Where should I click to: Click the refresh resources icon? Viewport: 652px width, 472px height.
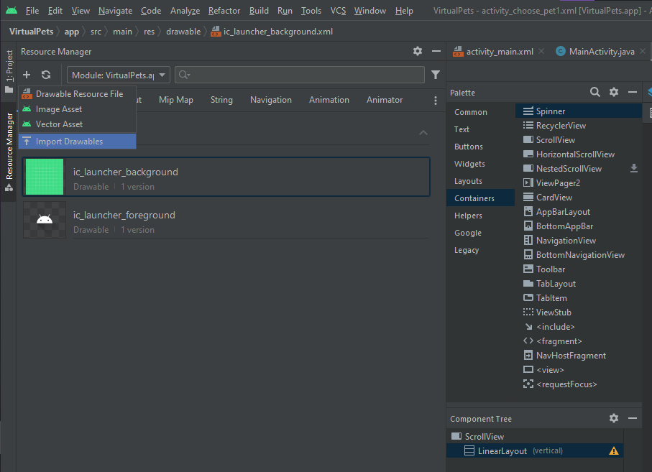click(x=46, y=75)
